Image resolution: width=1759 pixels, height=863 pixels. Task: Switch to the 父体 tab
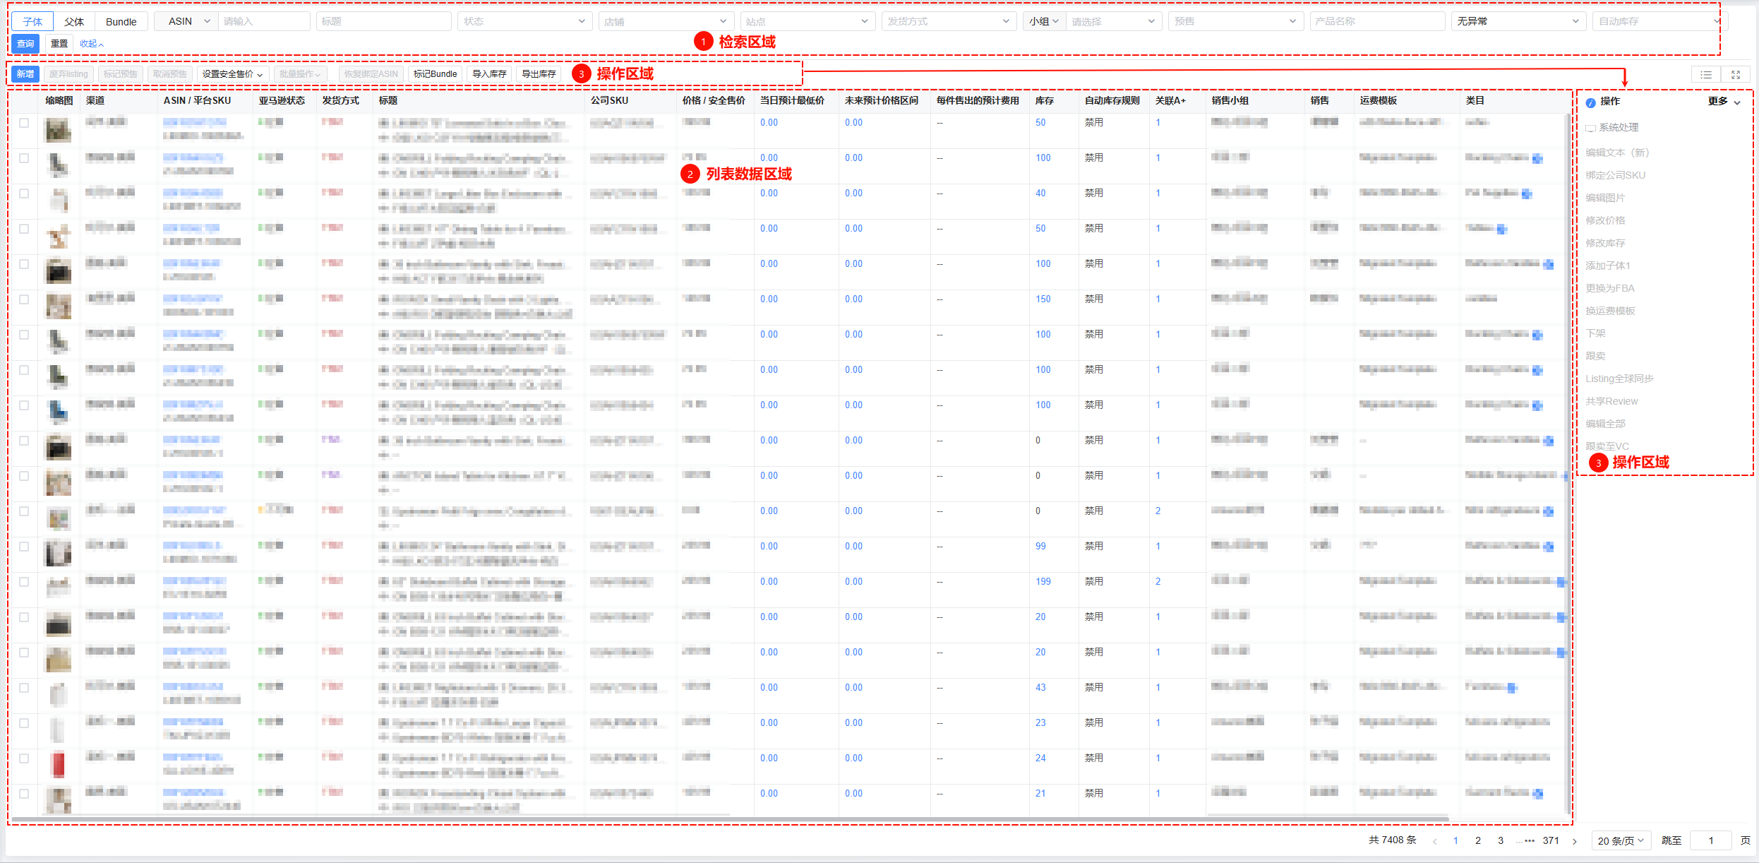coord(74,22)
